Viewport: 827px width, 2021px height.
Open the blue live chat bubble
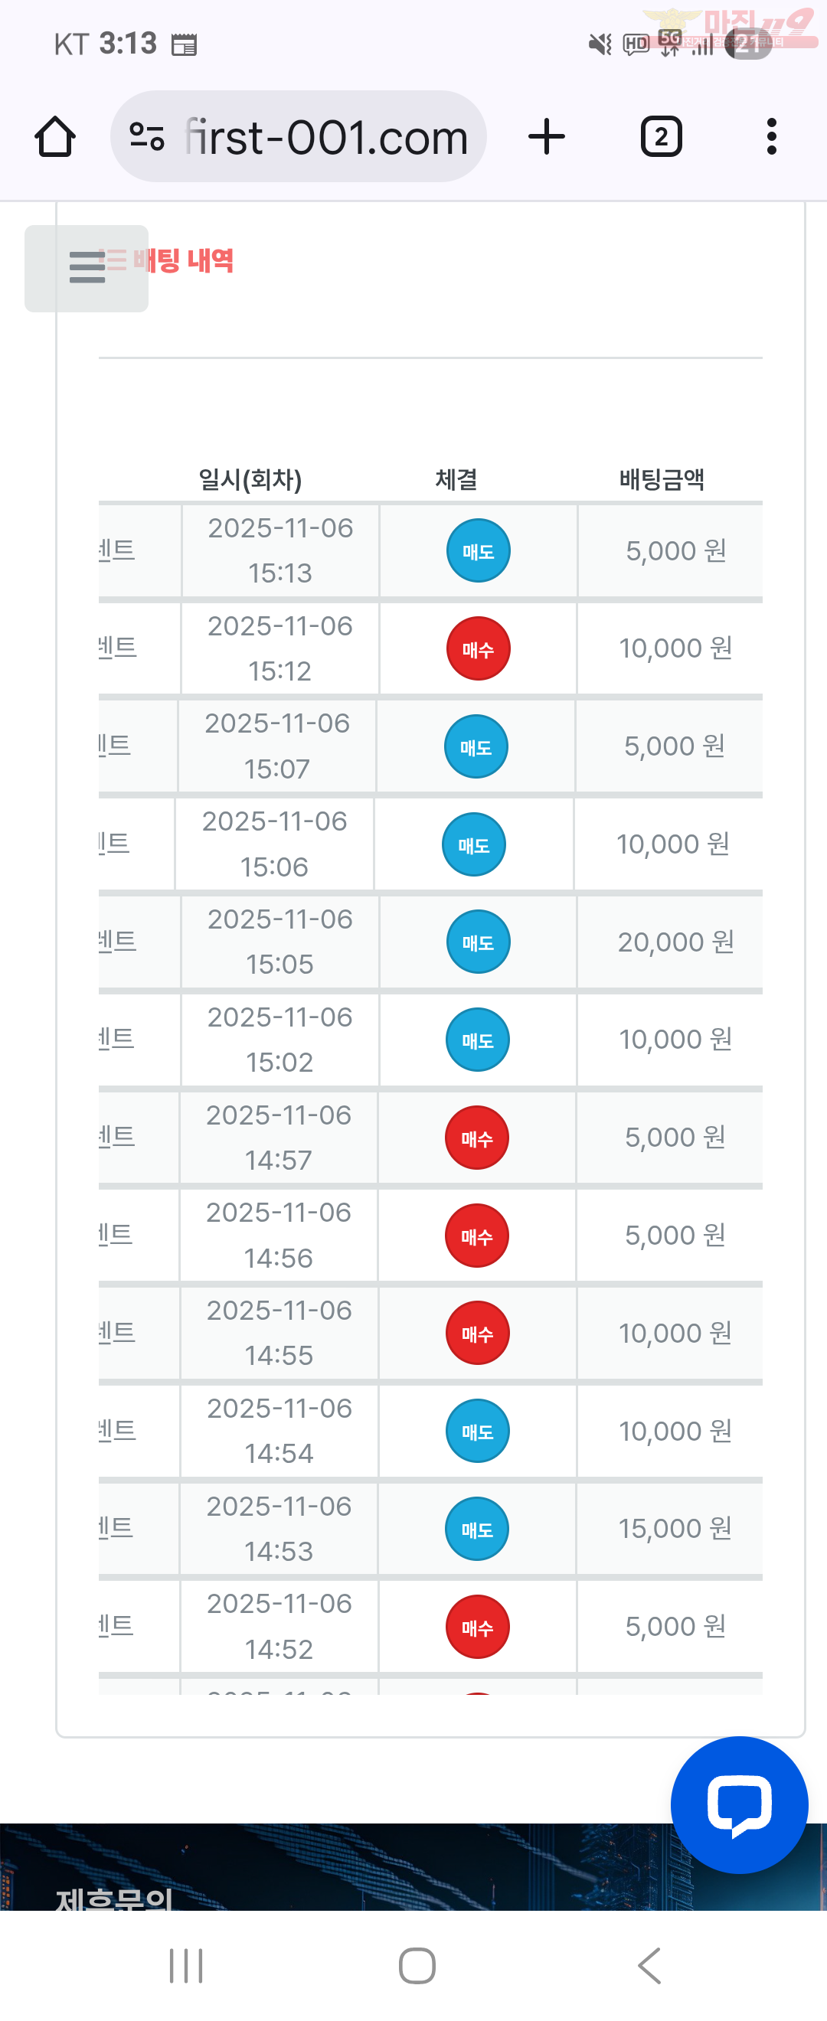[x=738, y=1804]
